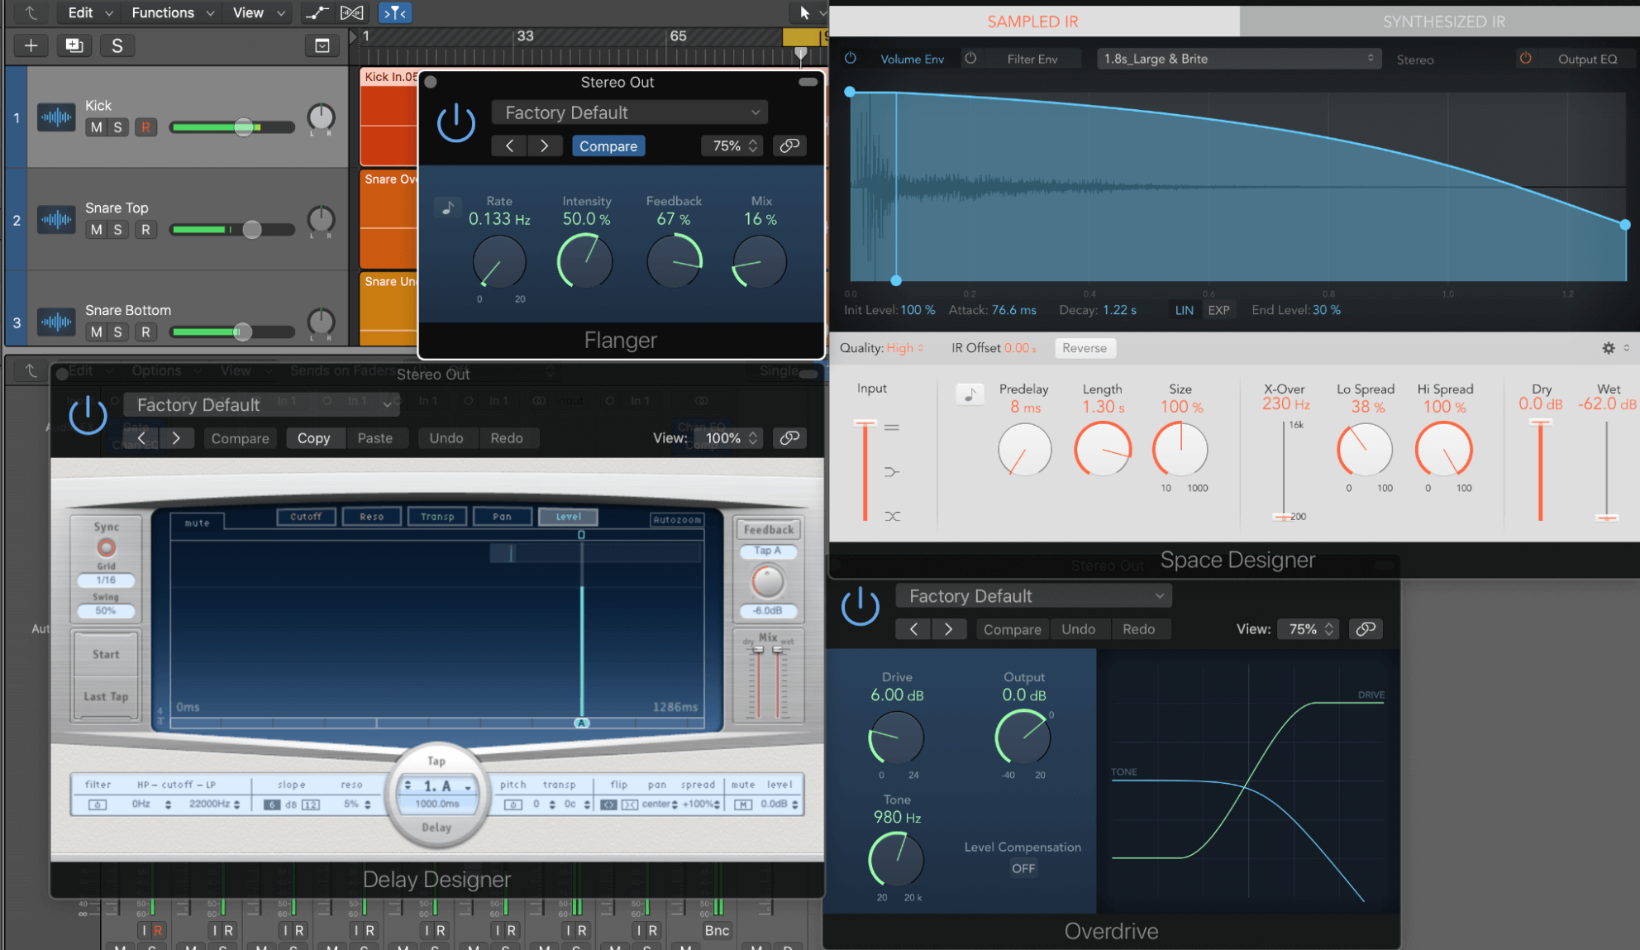Mute the Kick track
Viewport: 1640px width, 950px height.
click(x=97, y=127)
